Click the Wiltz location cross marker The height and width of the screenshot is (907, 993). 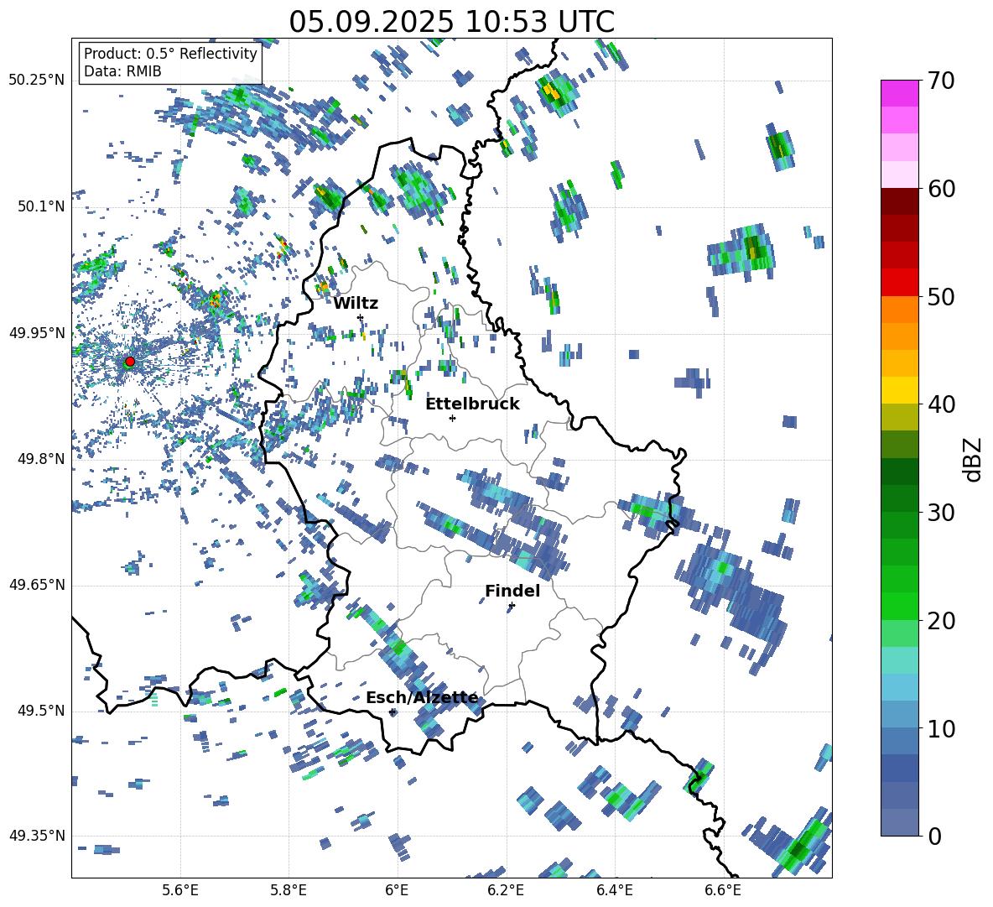pyautogui.click(x=361, y=317)
